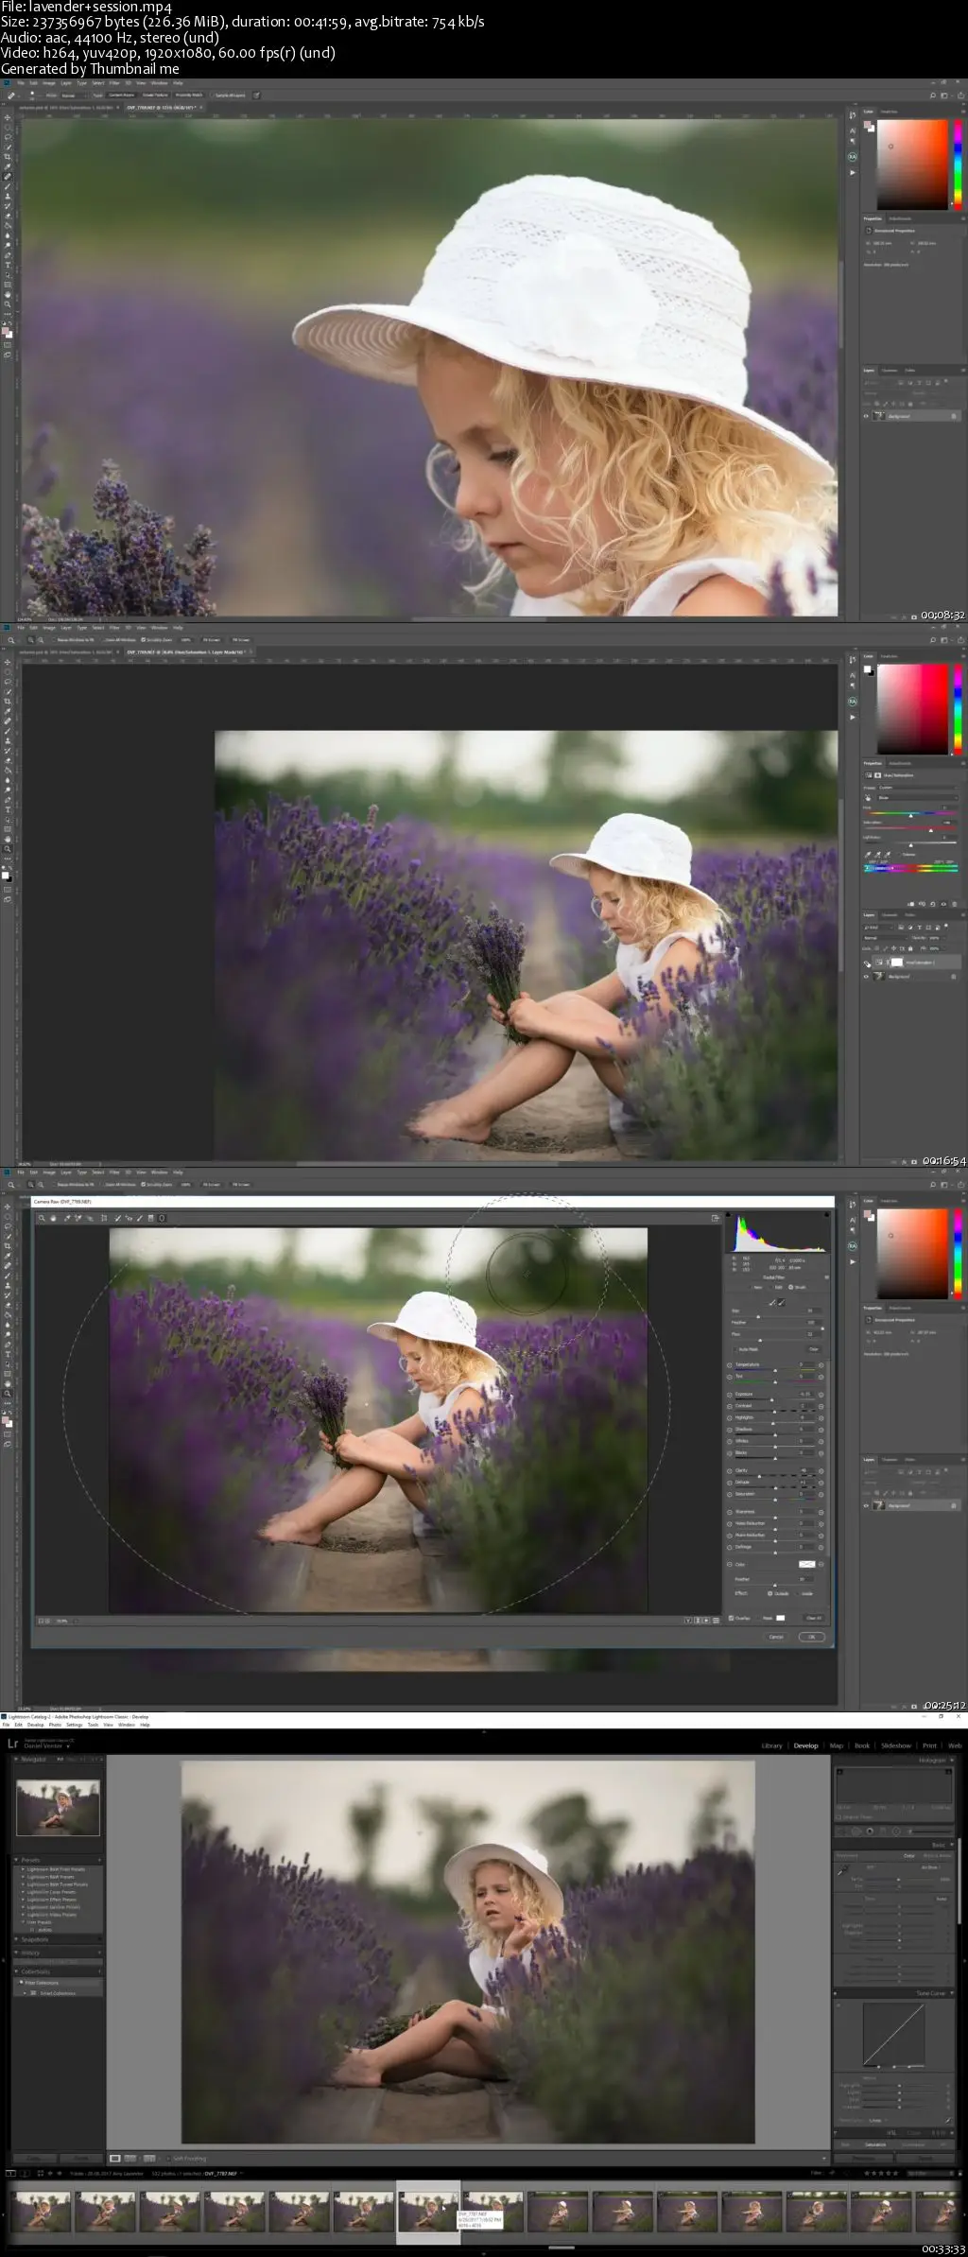
Task: Open the Image menu in the 00:08:32 frame
Action: pyautogui.click(x=49, y=83)
